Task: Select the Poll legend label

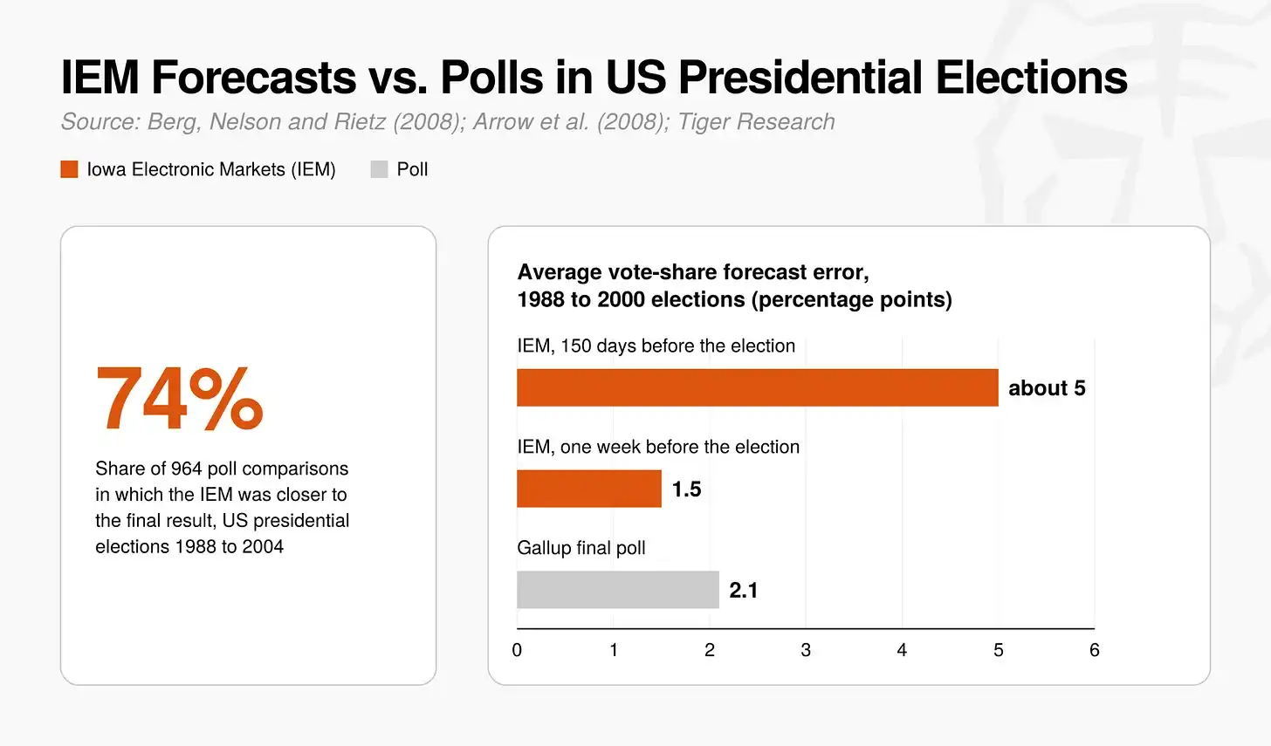Action: pos(412,169)
